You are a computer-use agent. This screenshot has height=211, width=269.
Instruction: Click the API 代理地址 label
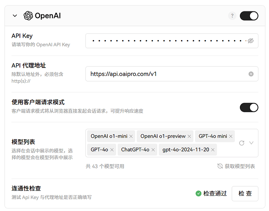click(29, 65)
